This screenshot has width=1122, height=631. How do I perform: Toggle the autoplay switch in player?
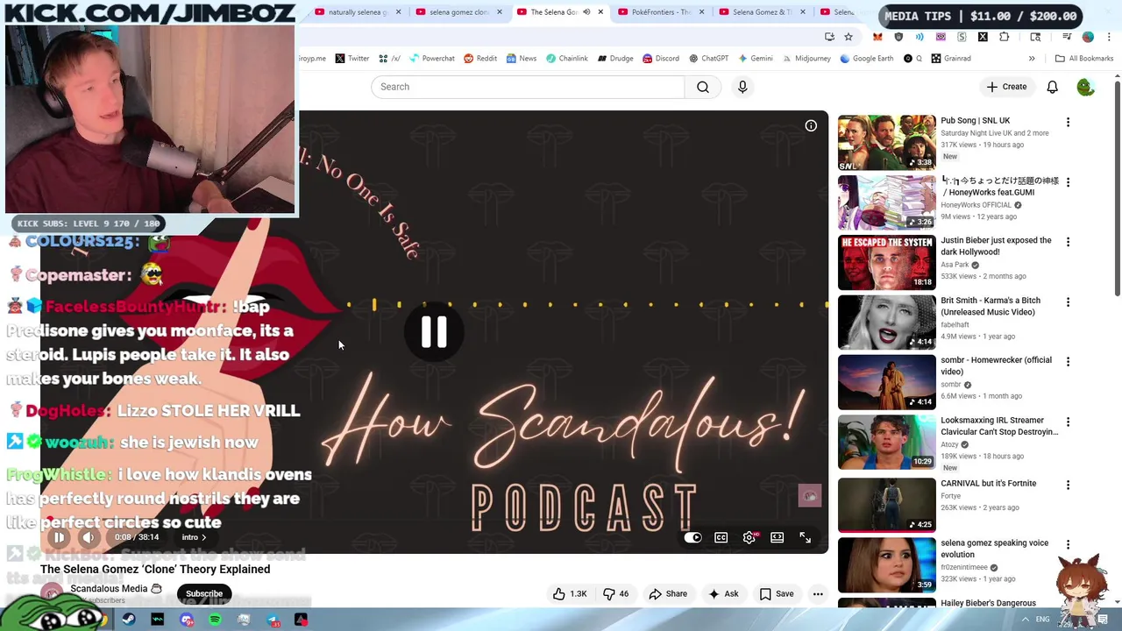tap(692, 537)
